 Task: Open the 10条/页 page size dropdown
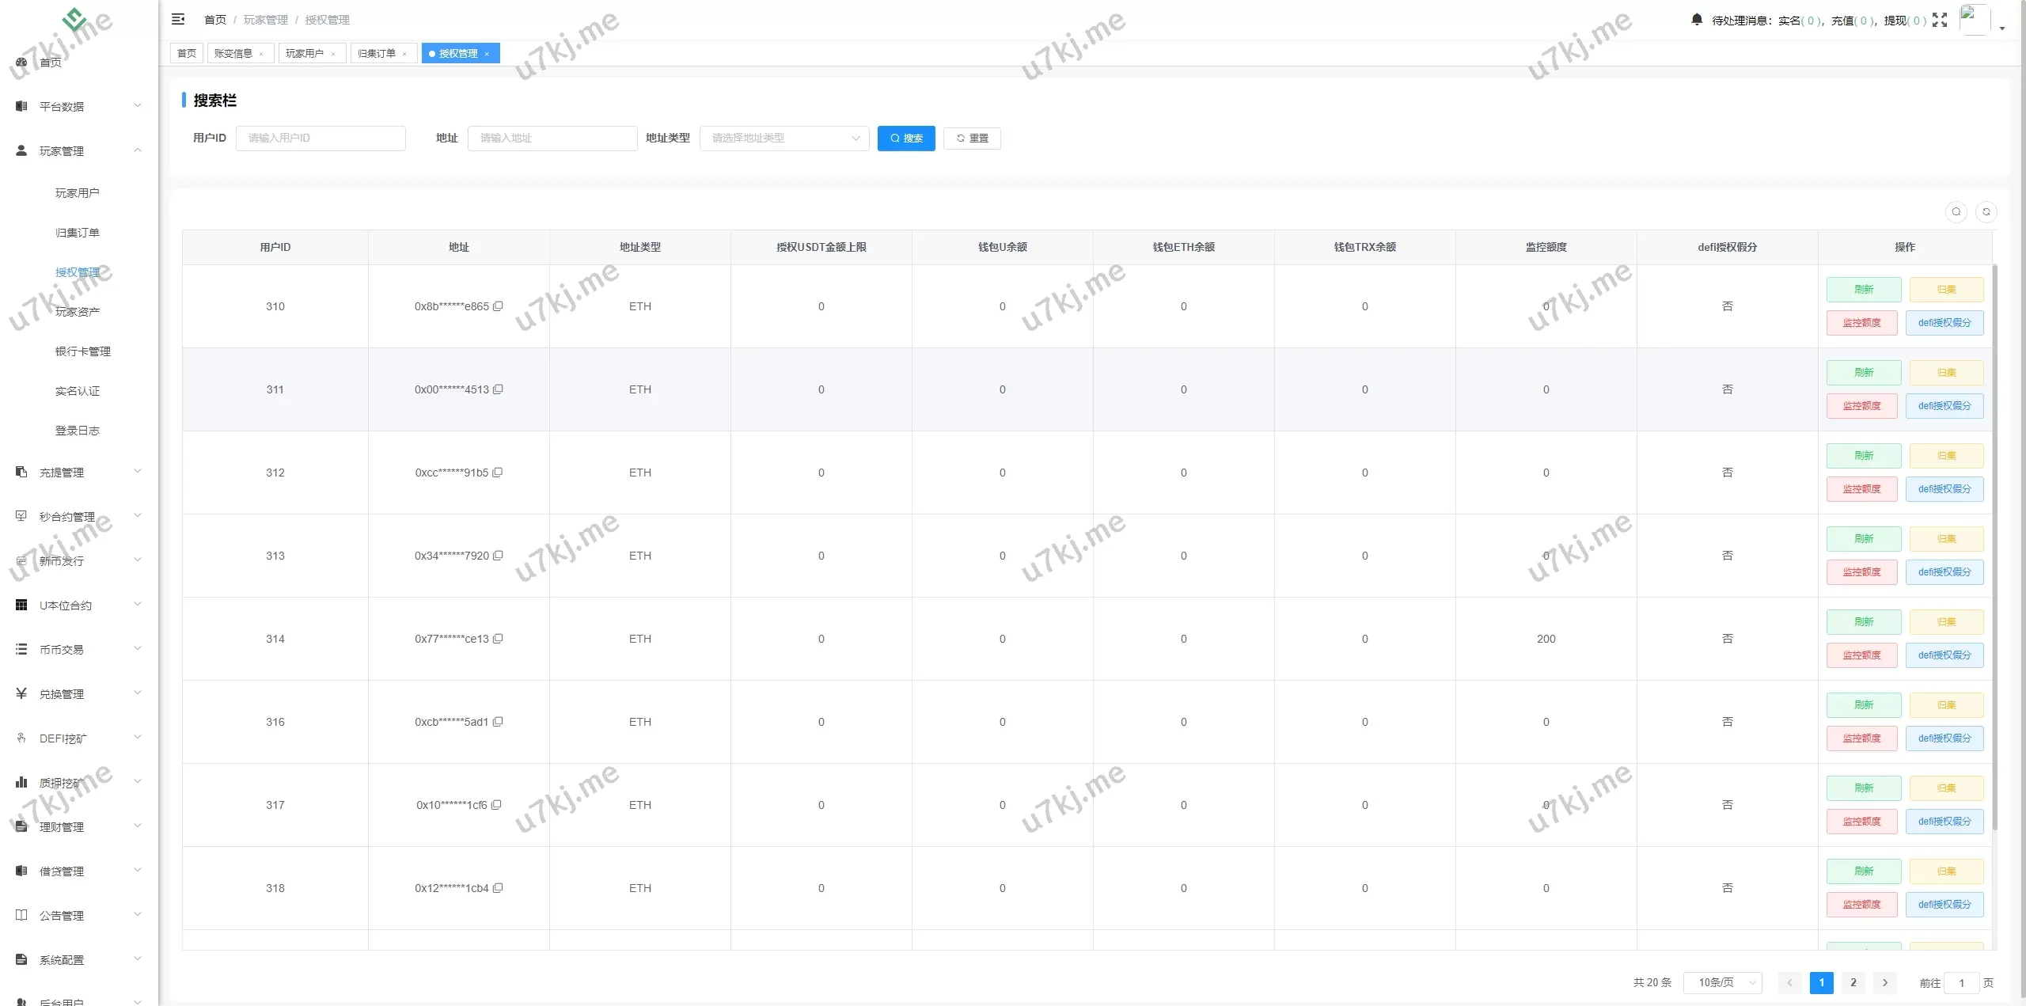click(1722, 982)
